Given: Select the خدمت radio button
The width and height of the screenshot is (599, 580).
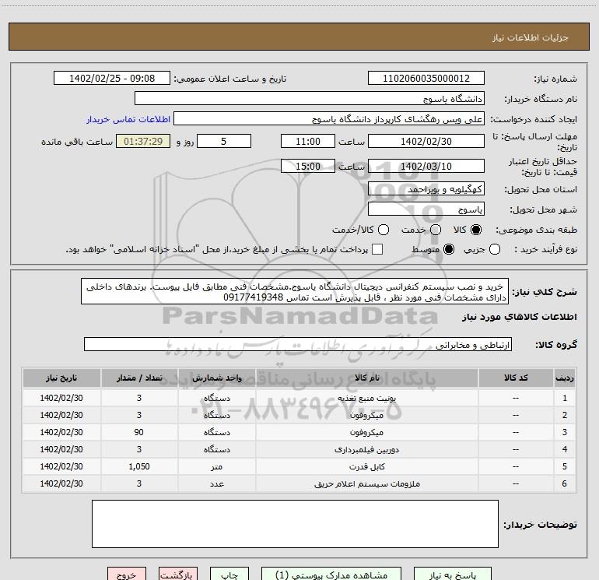Looking at the screenshot, I should [x=436, y=230].
